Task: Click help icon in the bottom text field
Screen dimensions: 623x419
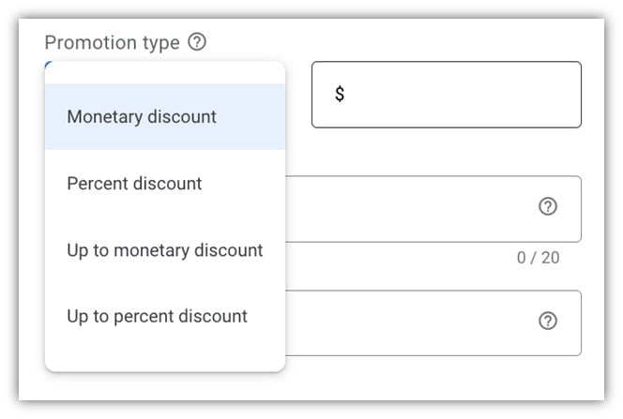Action: point(548,321)
